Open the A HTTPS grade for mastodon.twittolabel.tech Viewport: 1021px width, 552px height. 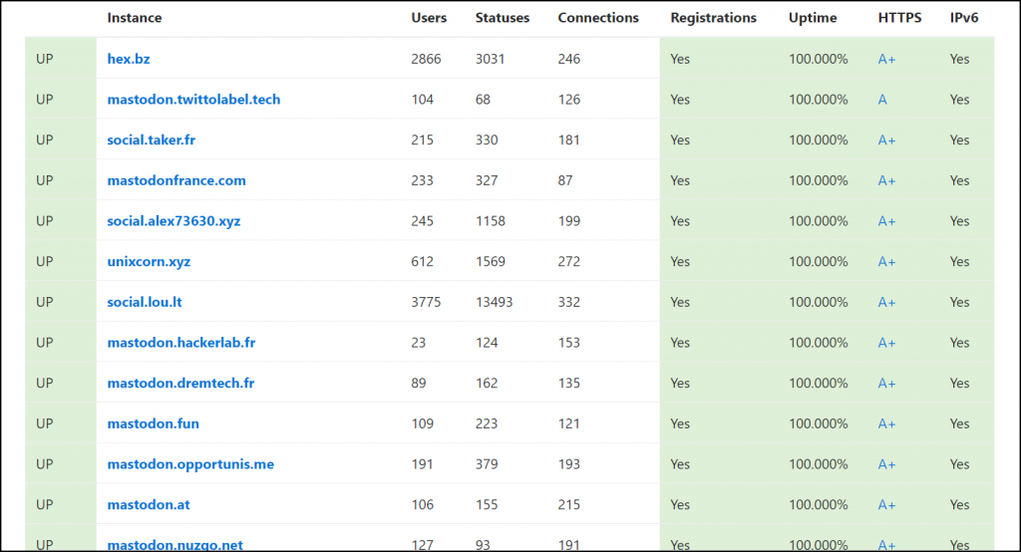click(x=882, y=100)
